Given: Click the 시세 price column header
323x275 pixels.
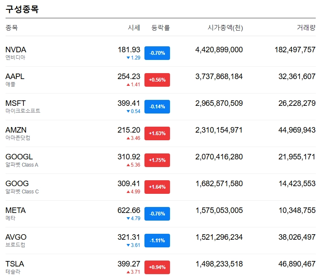Looking at the screenshot, I should pos(134,28).
